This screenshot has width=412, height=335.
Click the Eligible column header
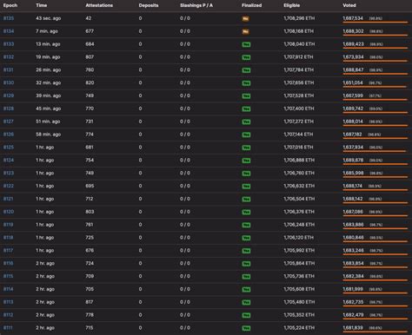pyautogui.click(x=291, y=5)
